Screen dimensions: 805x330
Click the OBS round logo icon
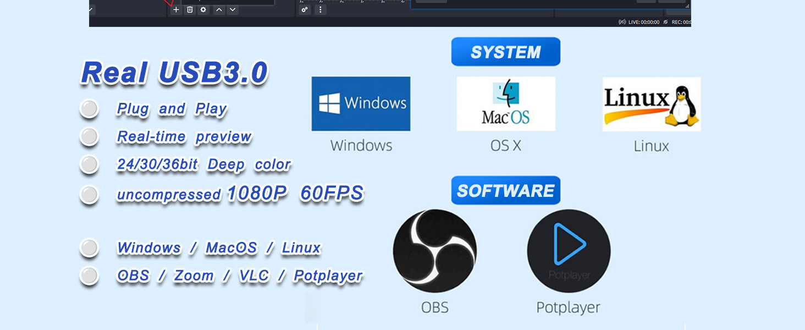coord(434,251)
